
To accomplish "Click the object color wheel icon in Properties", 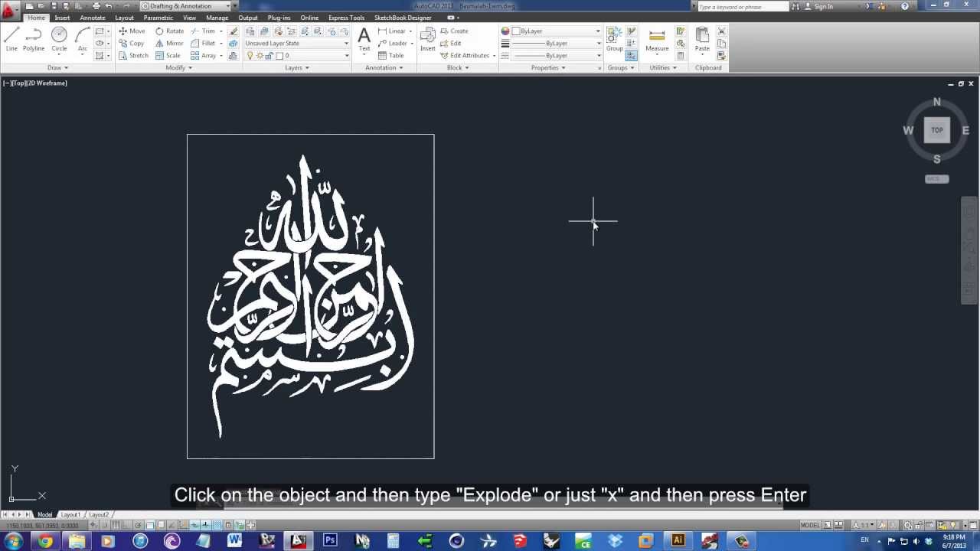I will click(x=505, y=31).
